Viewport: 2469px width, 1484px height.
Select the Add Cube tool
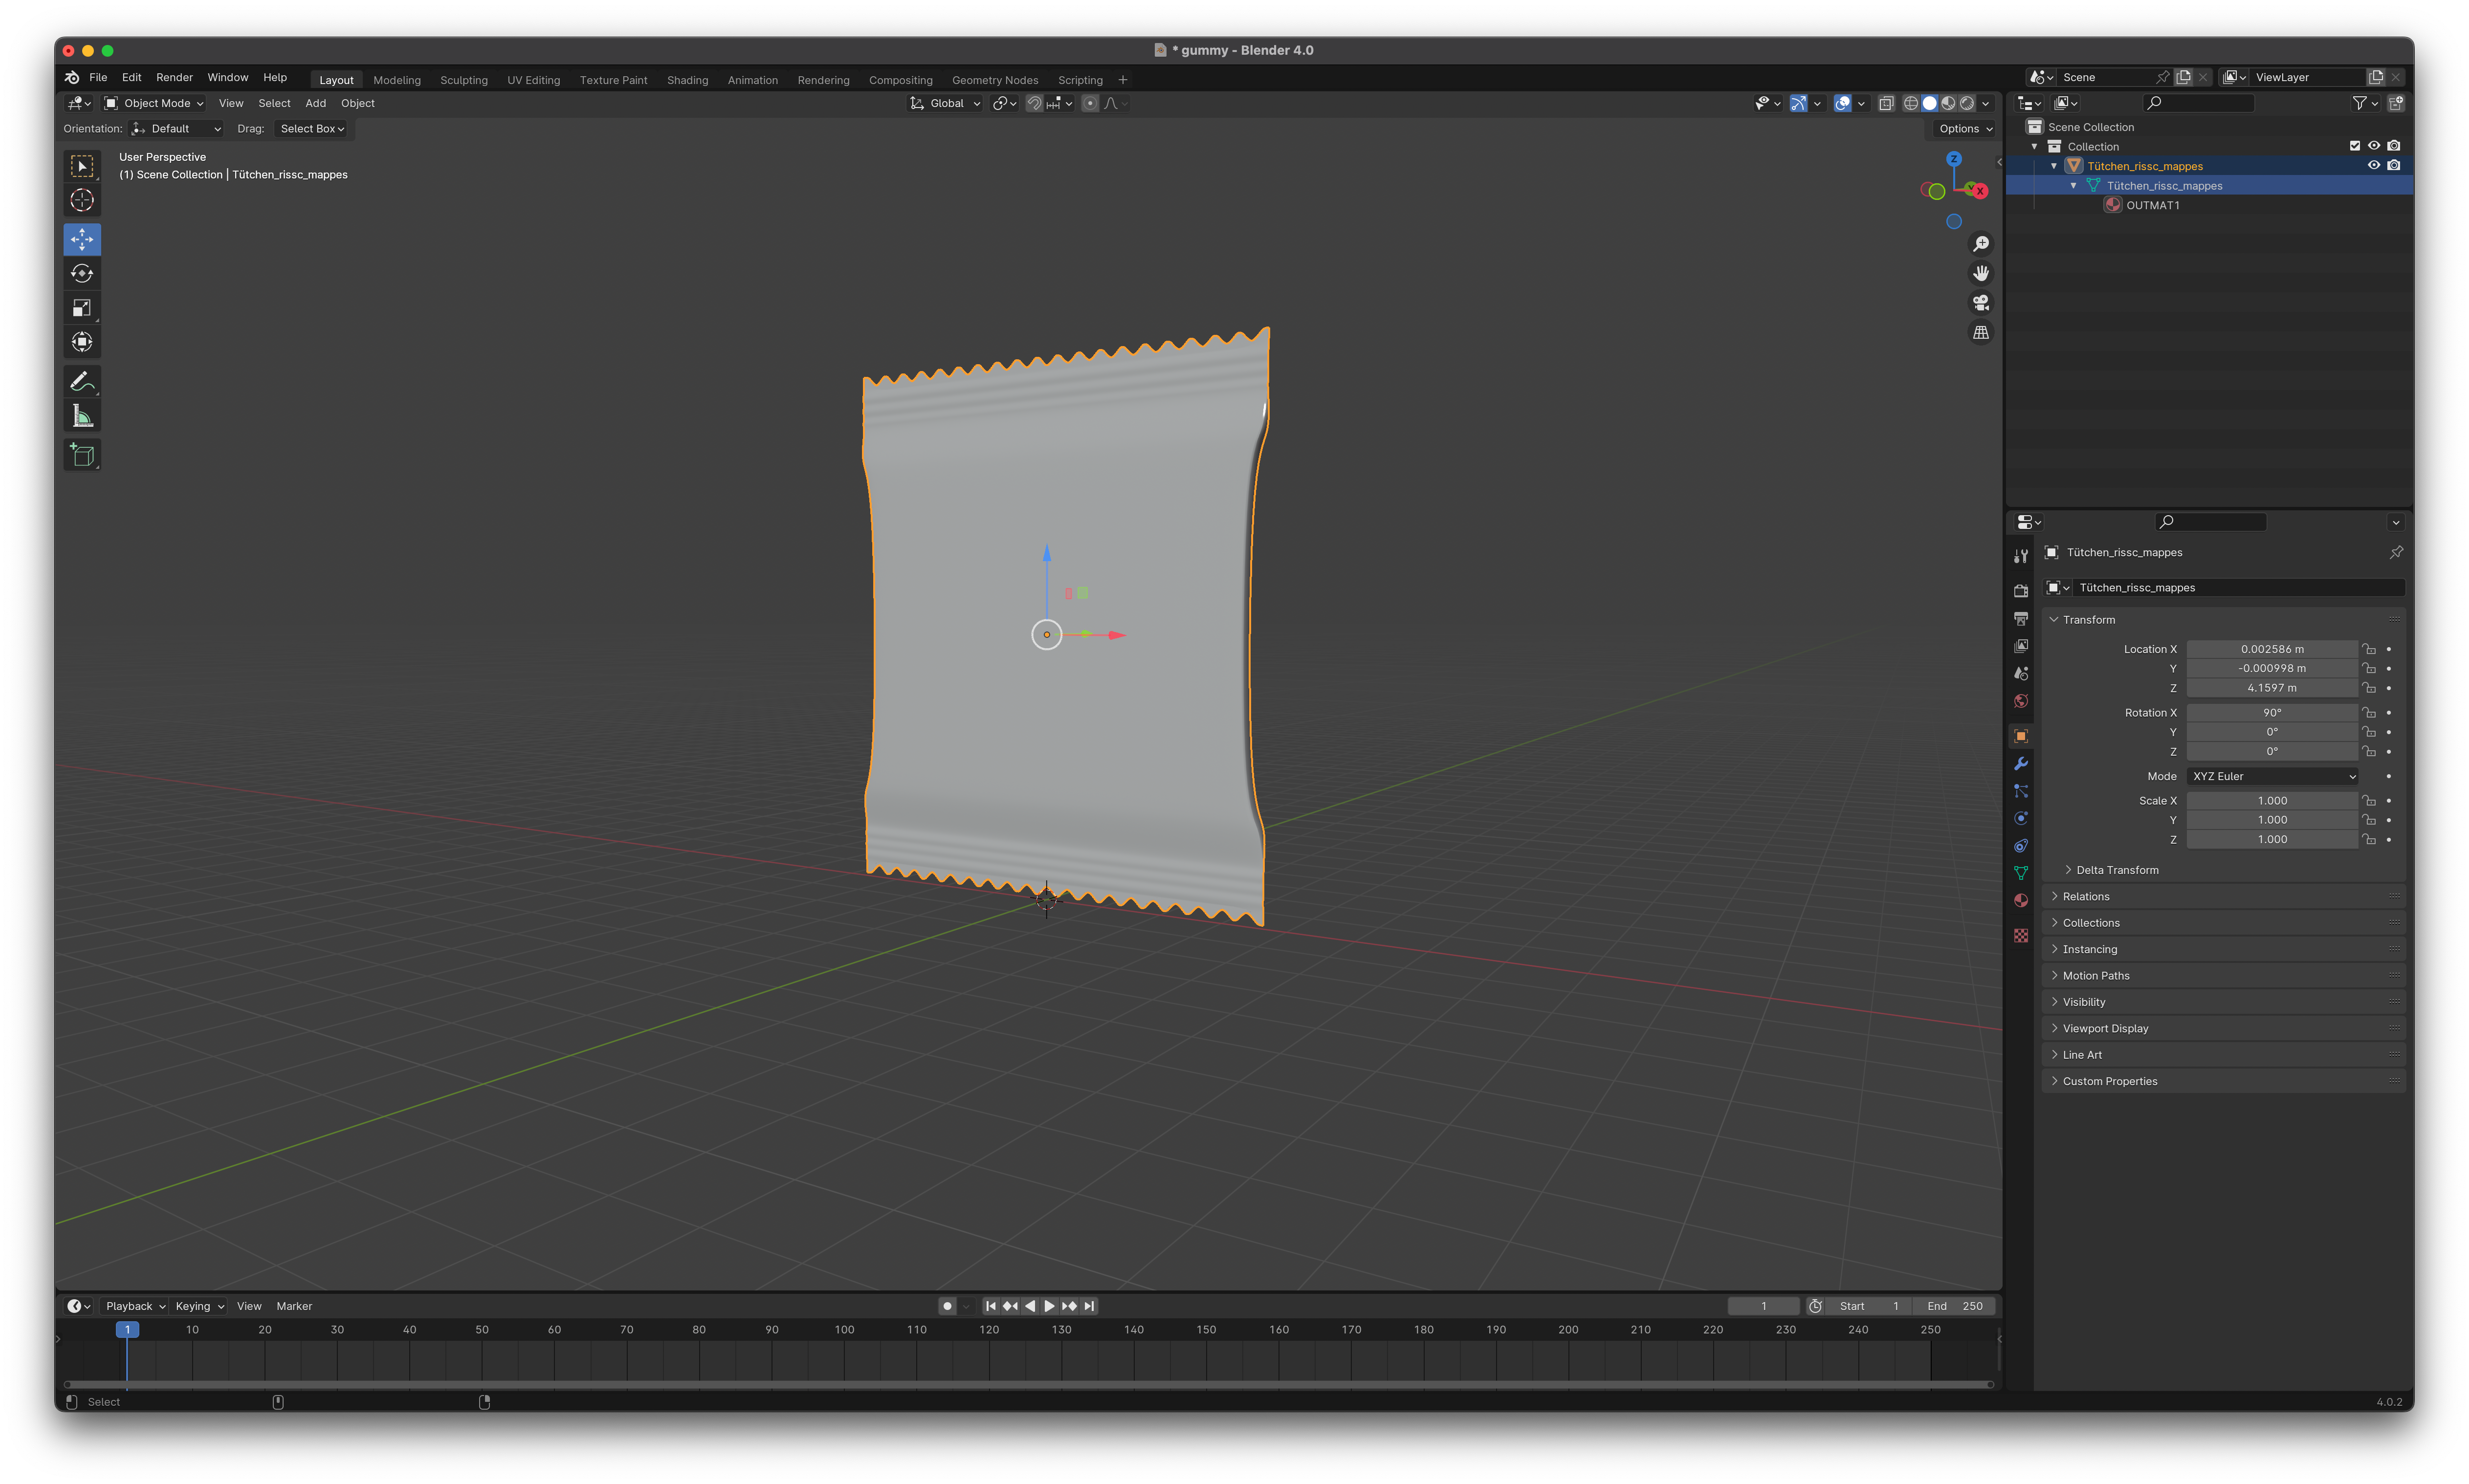[82, 455]
